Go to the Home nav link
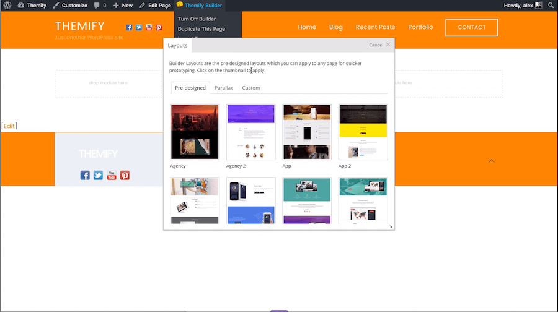 (x=307, y=27)
